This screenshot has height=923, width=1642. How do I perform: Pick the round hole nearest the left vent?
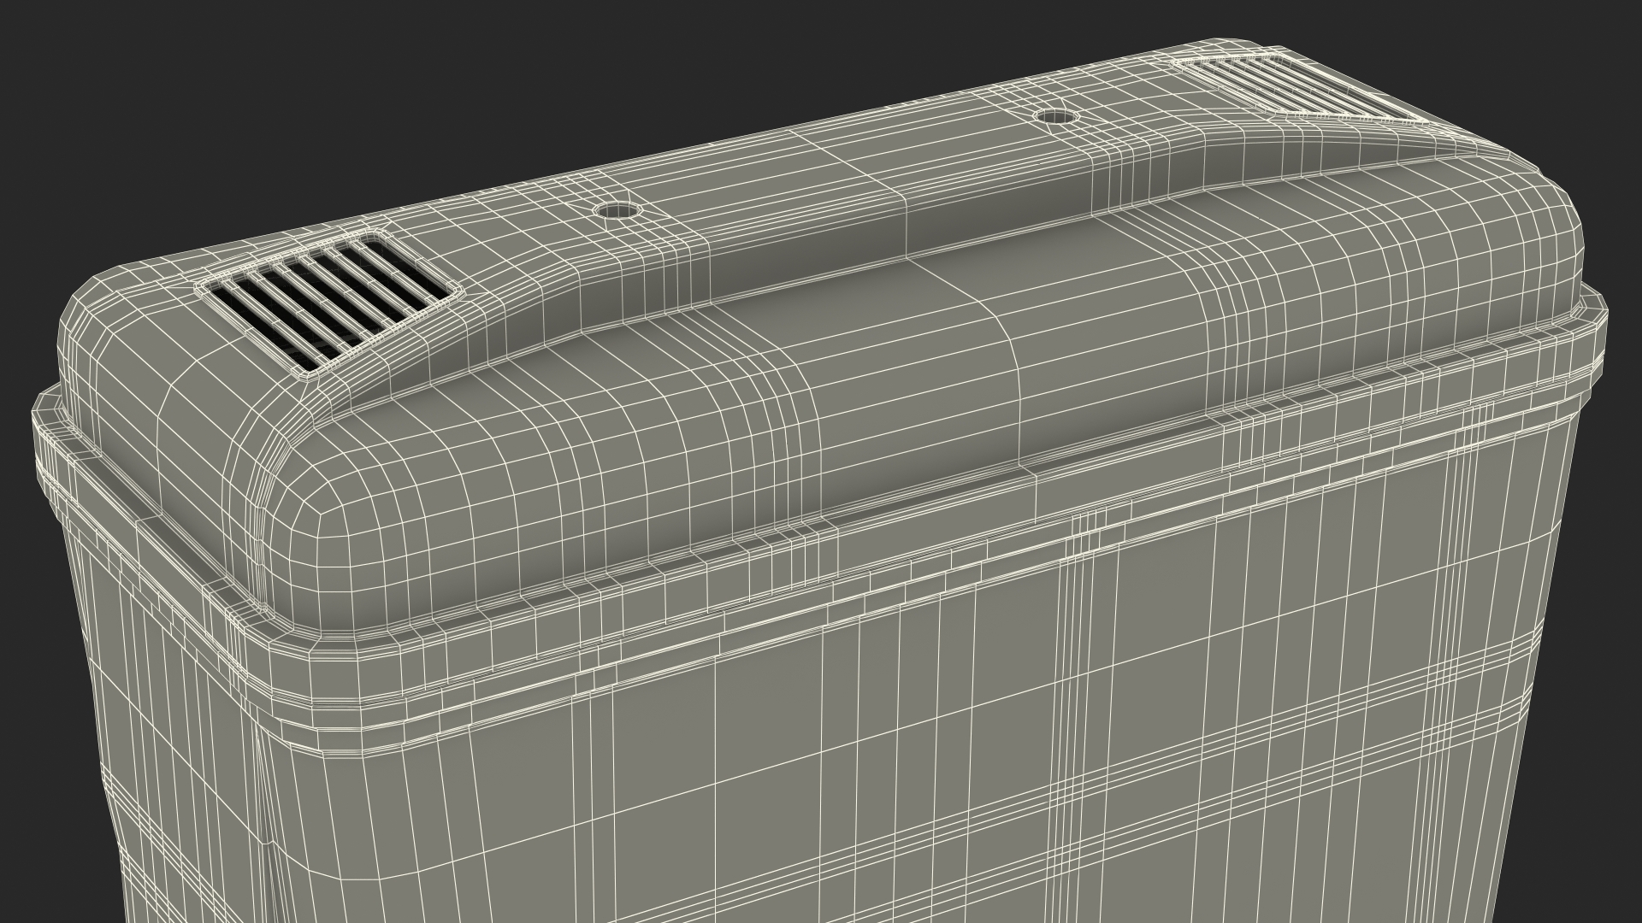point(616,210)
